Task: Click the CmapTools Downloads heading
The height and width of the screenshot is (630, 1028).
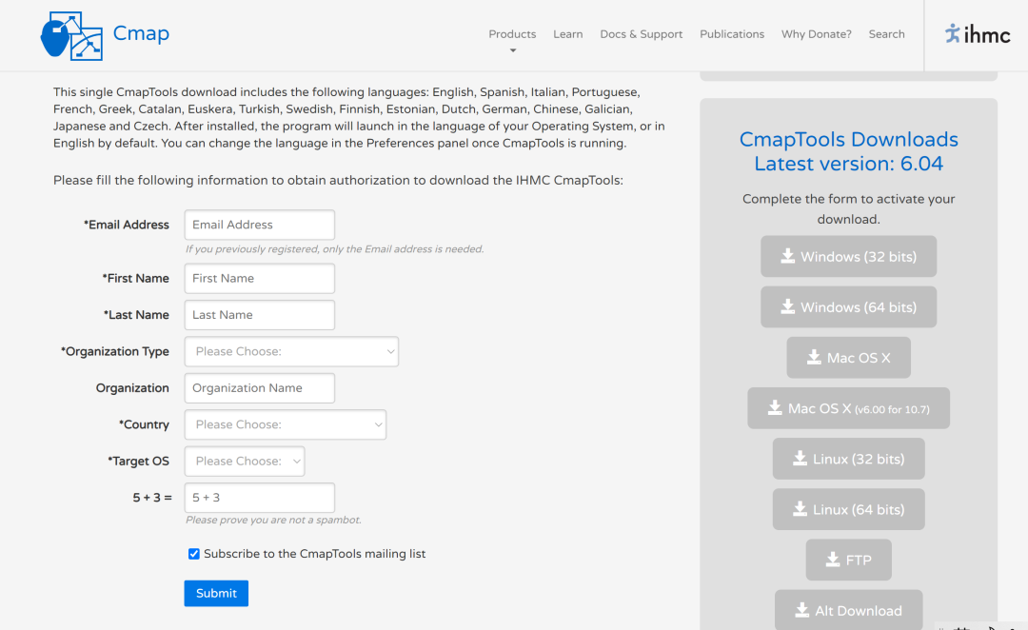Action: click(848, 139)
